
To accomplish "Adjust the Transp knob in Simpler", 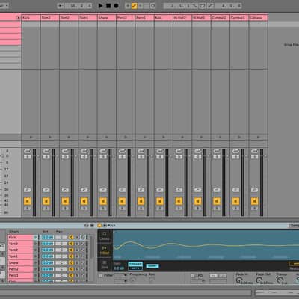I will pos(280,280).
